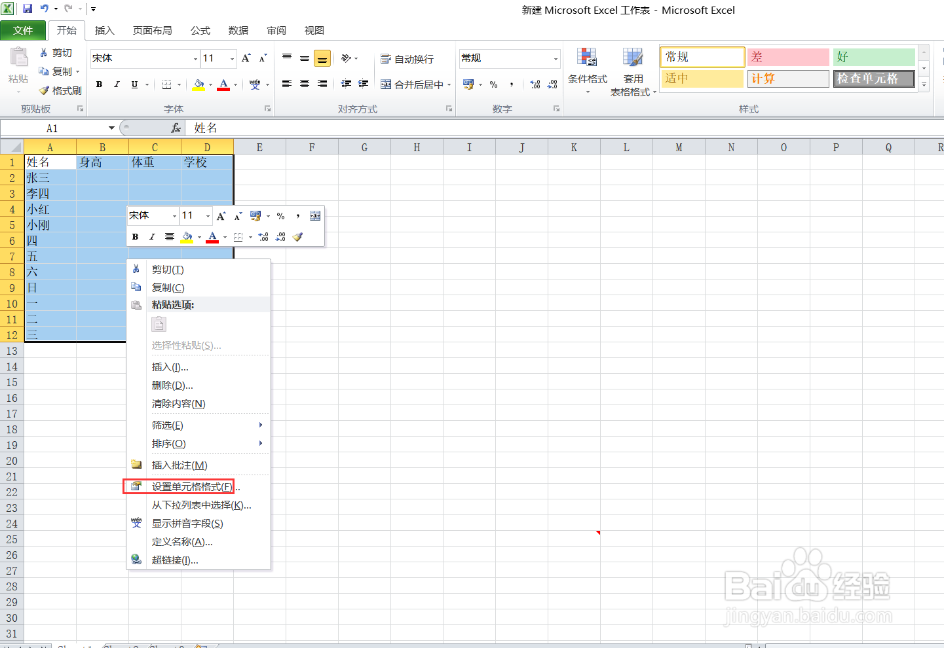
Task: Click the formula bar showing 姓名
Action: pos(563,128)
